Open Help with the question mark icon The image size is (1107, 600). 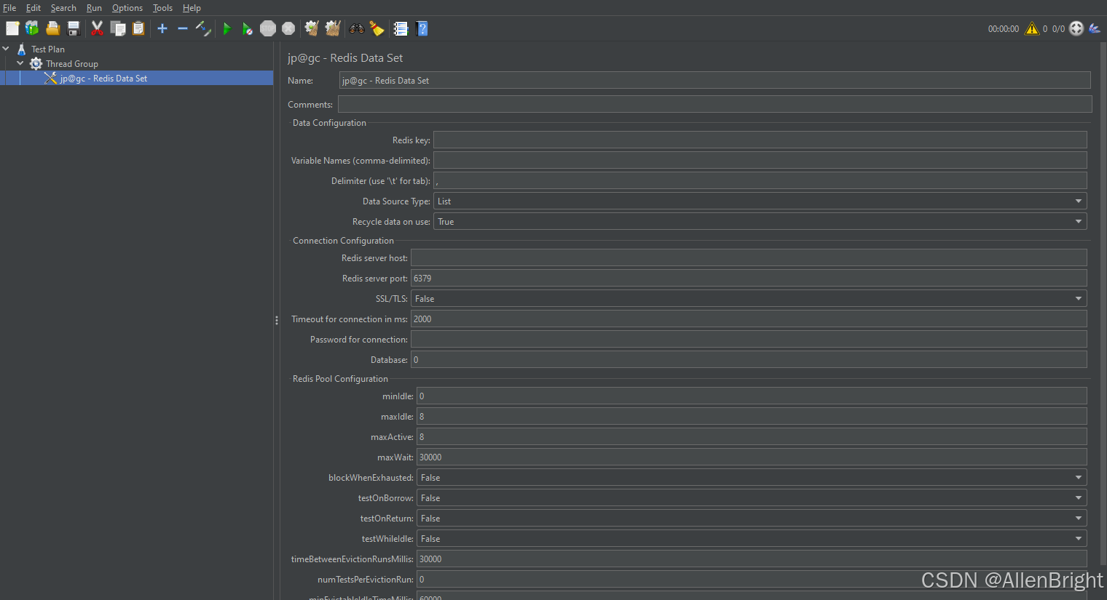422,28
